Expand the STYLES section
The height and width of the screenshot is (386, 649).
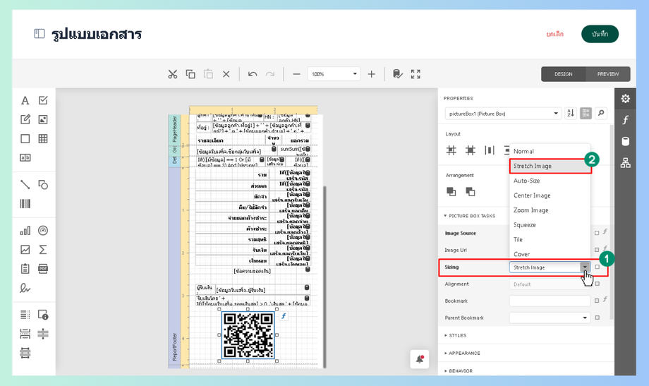pos(457,336)
